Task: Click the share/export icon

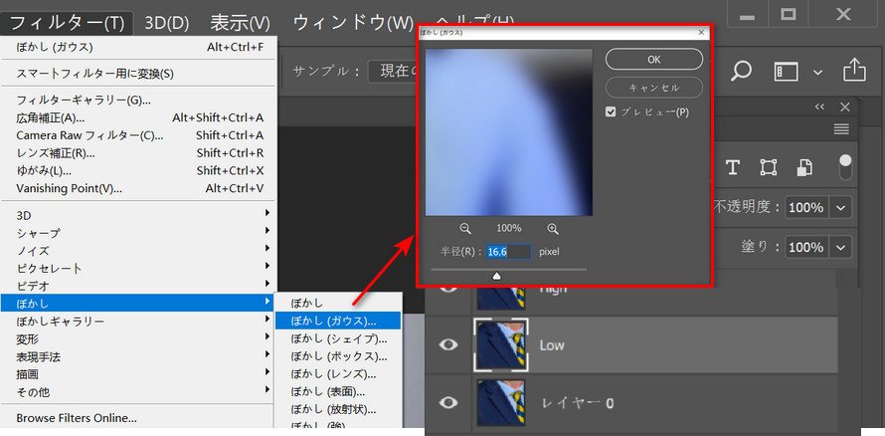Action: (854, 70)
